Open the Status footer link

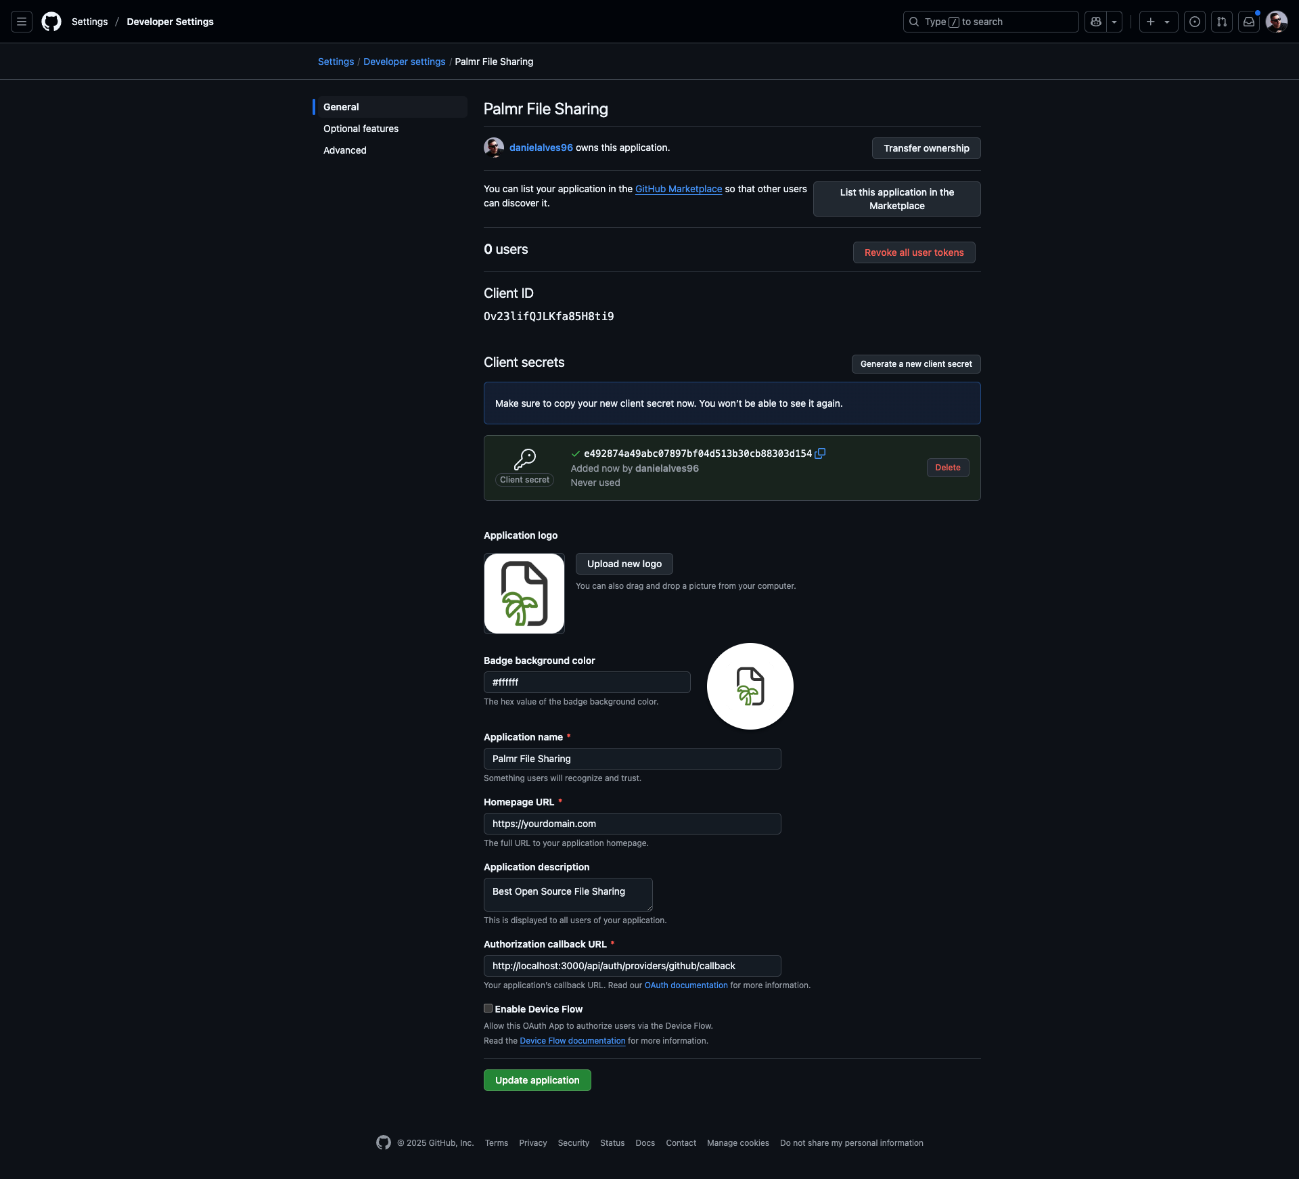[x=612, y=1143]
